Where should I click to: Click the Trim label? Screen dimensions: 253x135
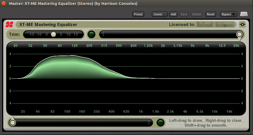click(14, 34)
